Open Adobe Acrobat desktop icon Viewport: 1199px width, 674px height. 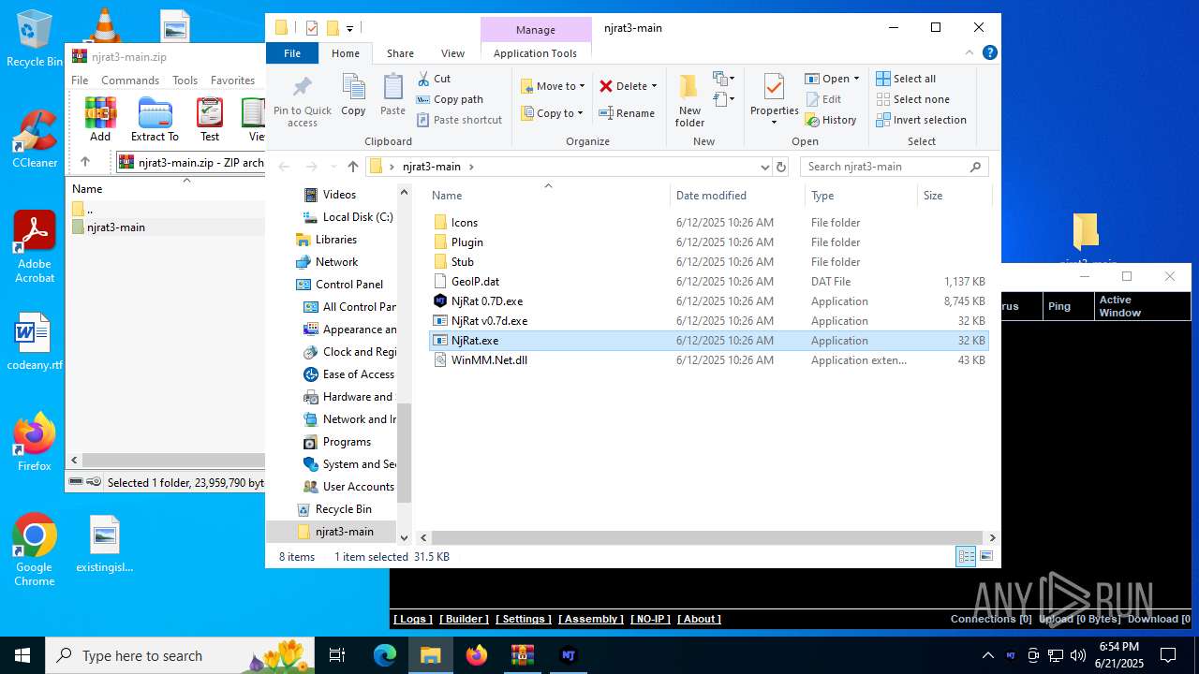[35, 247]
